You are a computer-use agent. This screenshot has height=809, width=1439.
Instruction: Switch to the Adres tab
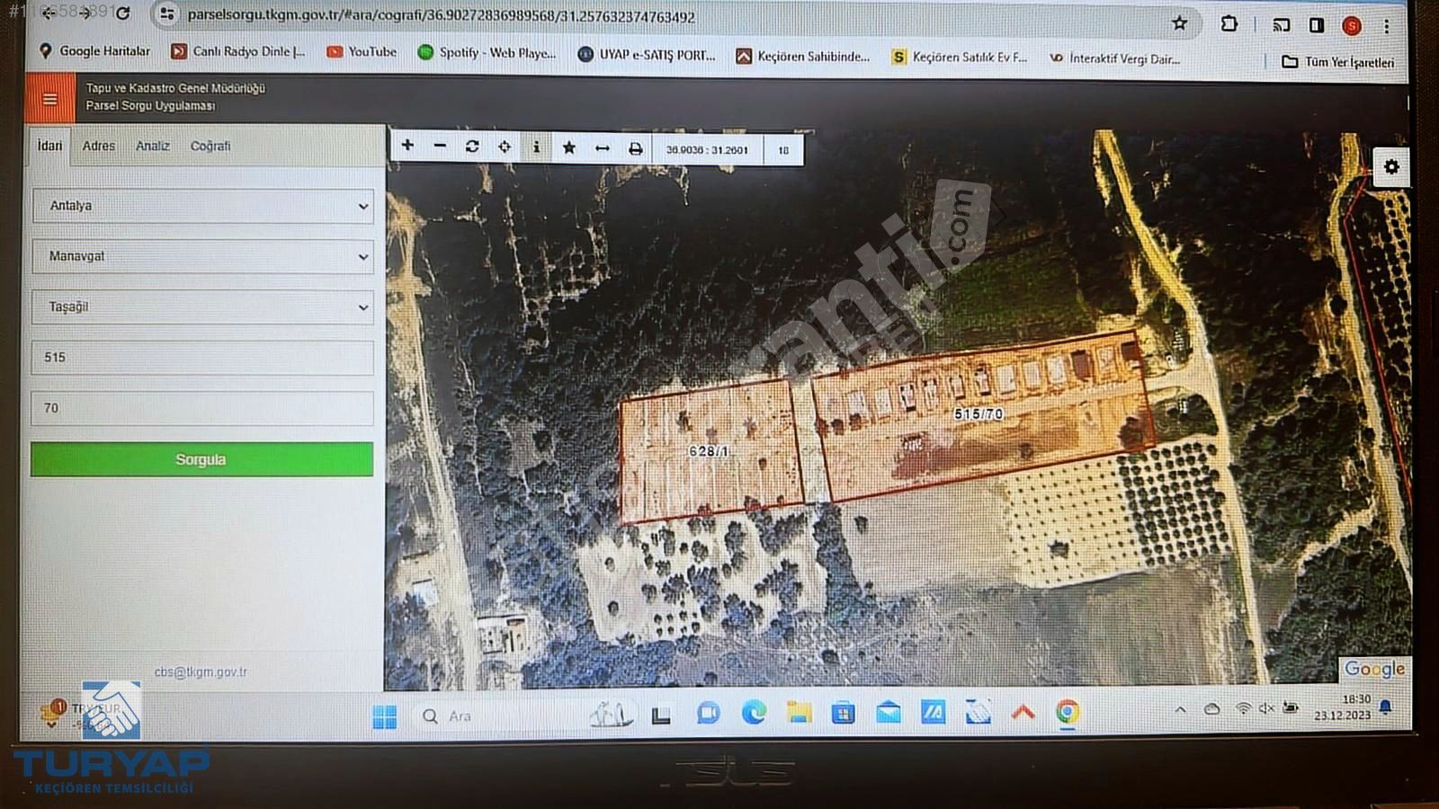tap(99, 146)
